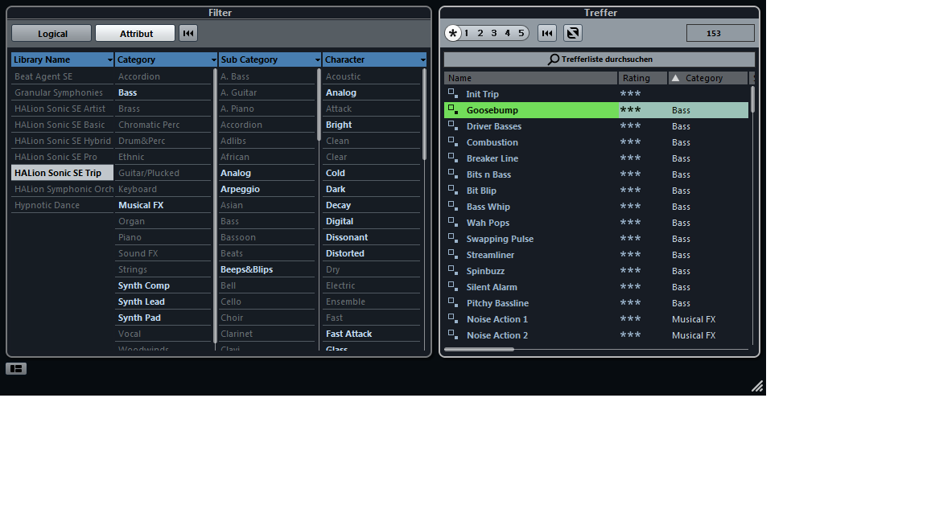
Task: Open the Category column dropdown arrow
Action: pyautogui.click(x=213, y=59)
